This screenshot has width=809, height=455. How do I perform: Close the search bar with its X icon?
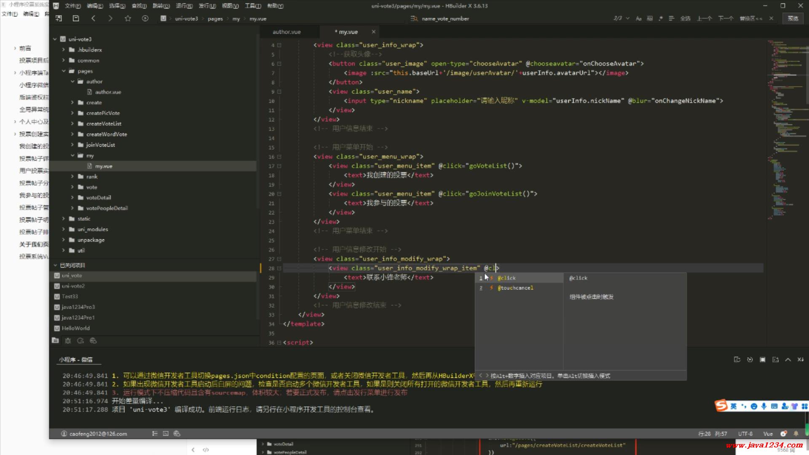[771, 18]
